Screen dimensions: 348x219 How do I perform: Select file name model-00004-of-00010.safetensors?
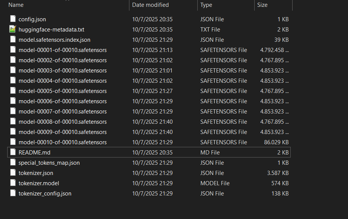pyautogui.click(x=63, y=80)
